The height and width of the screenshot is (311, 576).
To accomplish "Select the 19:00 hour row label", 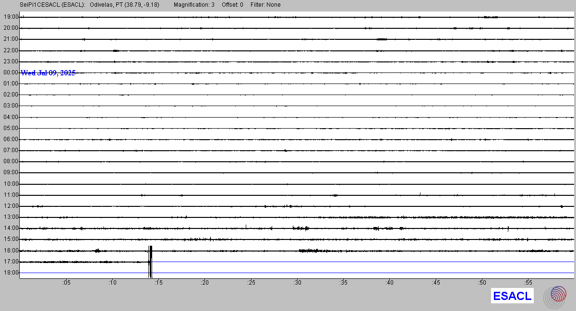I will click(x=11, y=17).
